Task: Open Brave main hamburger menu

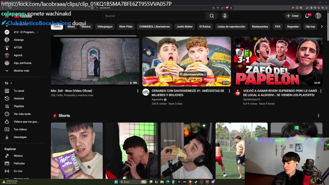Action: (x=326, y=8)
